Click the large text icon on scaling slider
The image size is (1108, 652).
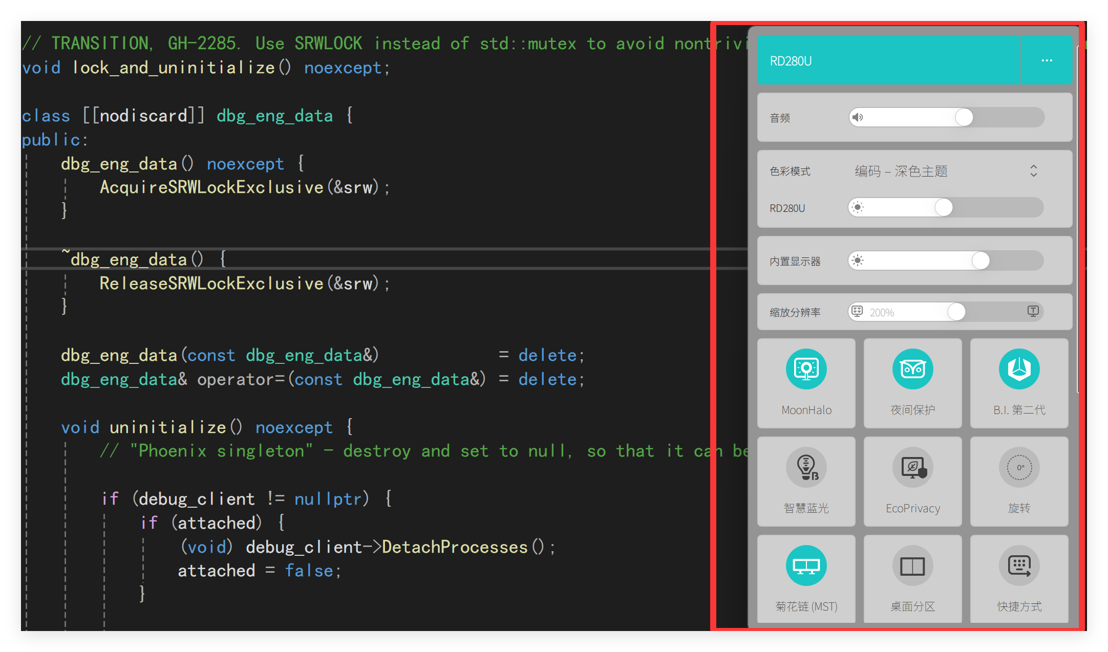coord(1033,311)
